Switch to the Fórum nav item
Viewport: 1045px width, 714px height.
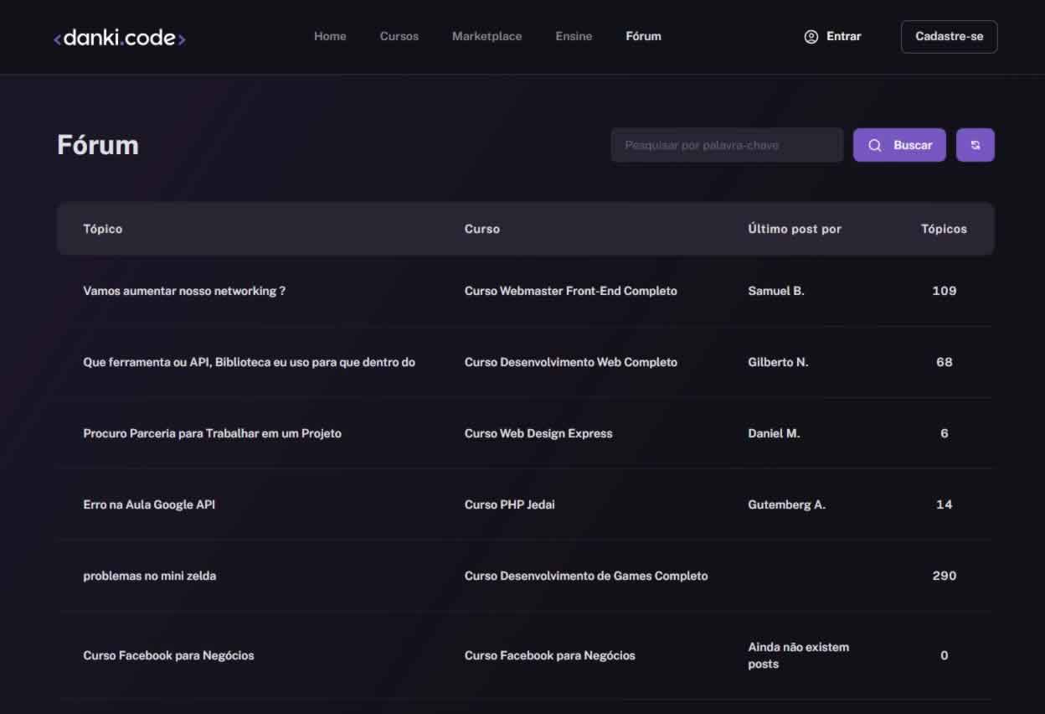pos(643,37)
